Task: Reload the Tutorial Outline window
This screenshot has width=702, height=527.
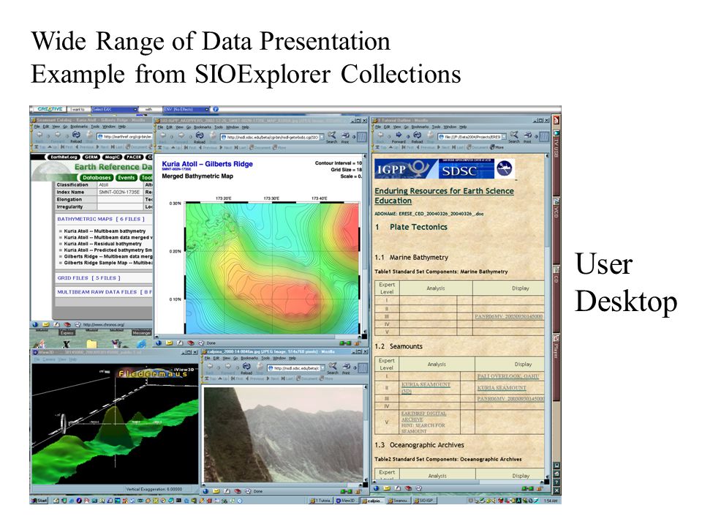Action: (x=418, y=136)
